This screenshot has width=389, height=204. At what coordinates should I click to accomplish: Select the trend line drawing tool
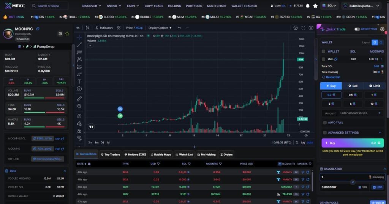point(79,45)
